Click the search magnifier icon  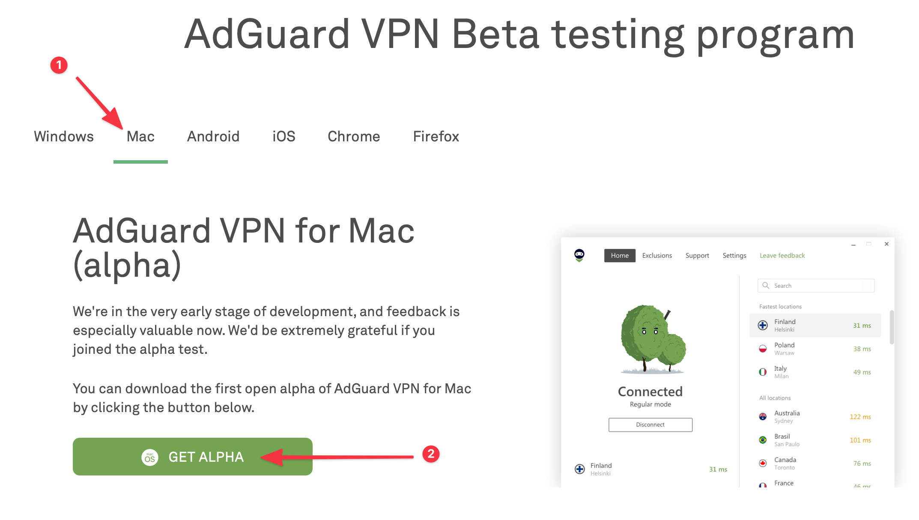click(x=766, y=285)
